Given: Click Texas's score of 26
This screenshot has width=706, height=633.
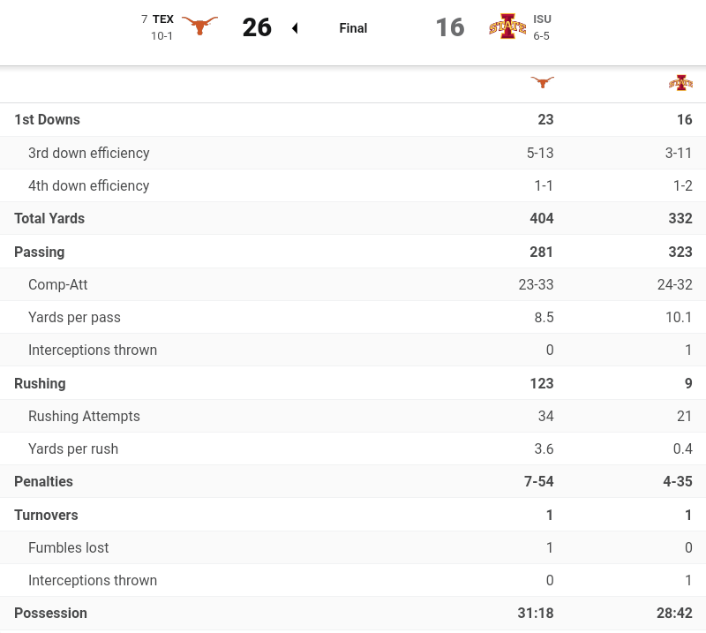Looking at the screenshot, I should pyautogui.click(x=257, y=27).
